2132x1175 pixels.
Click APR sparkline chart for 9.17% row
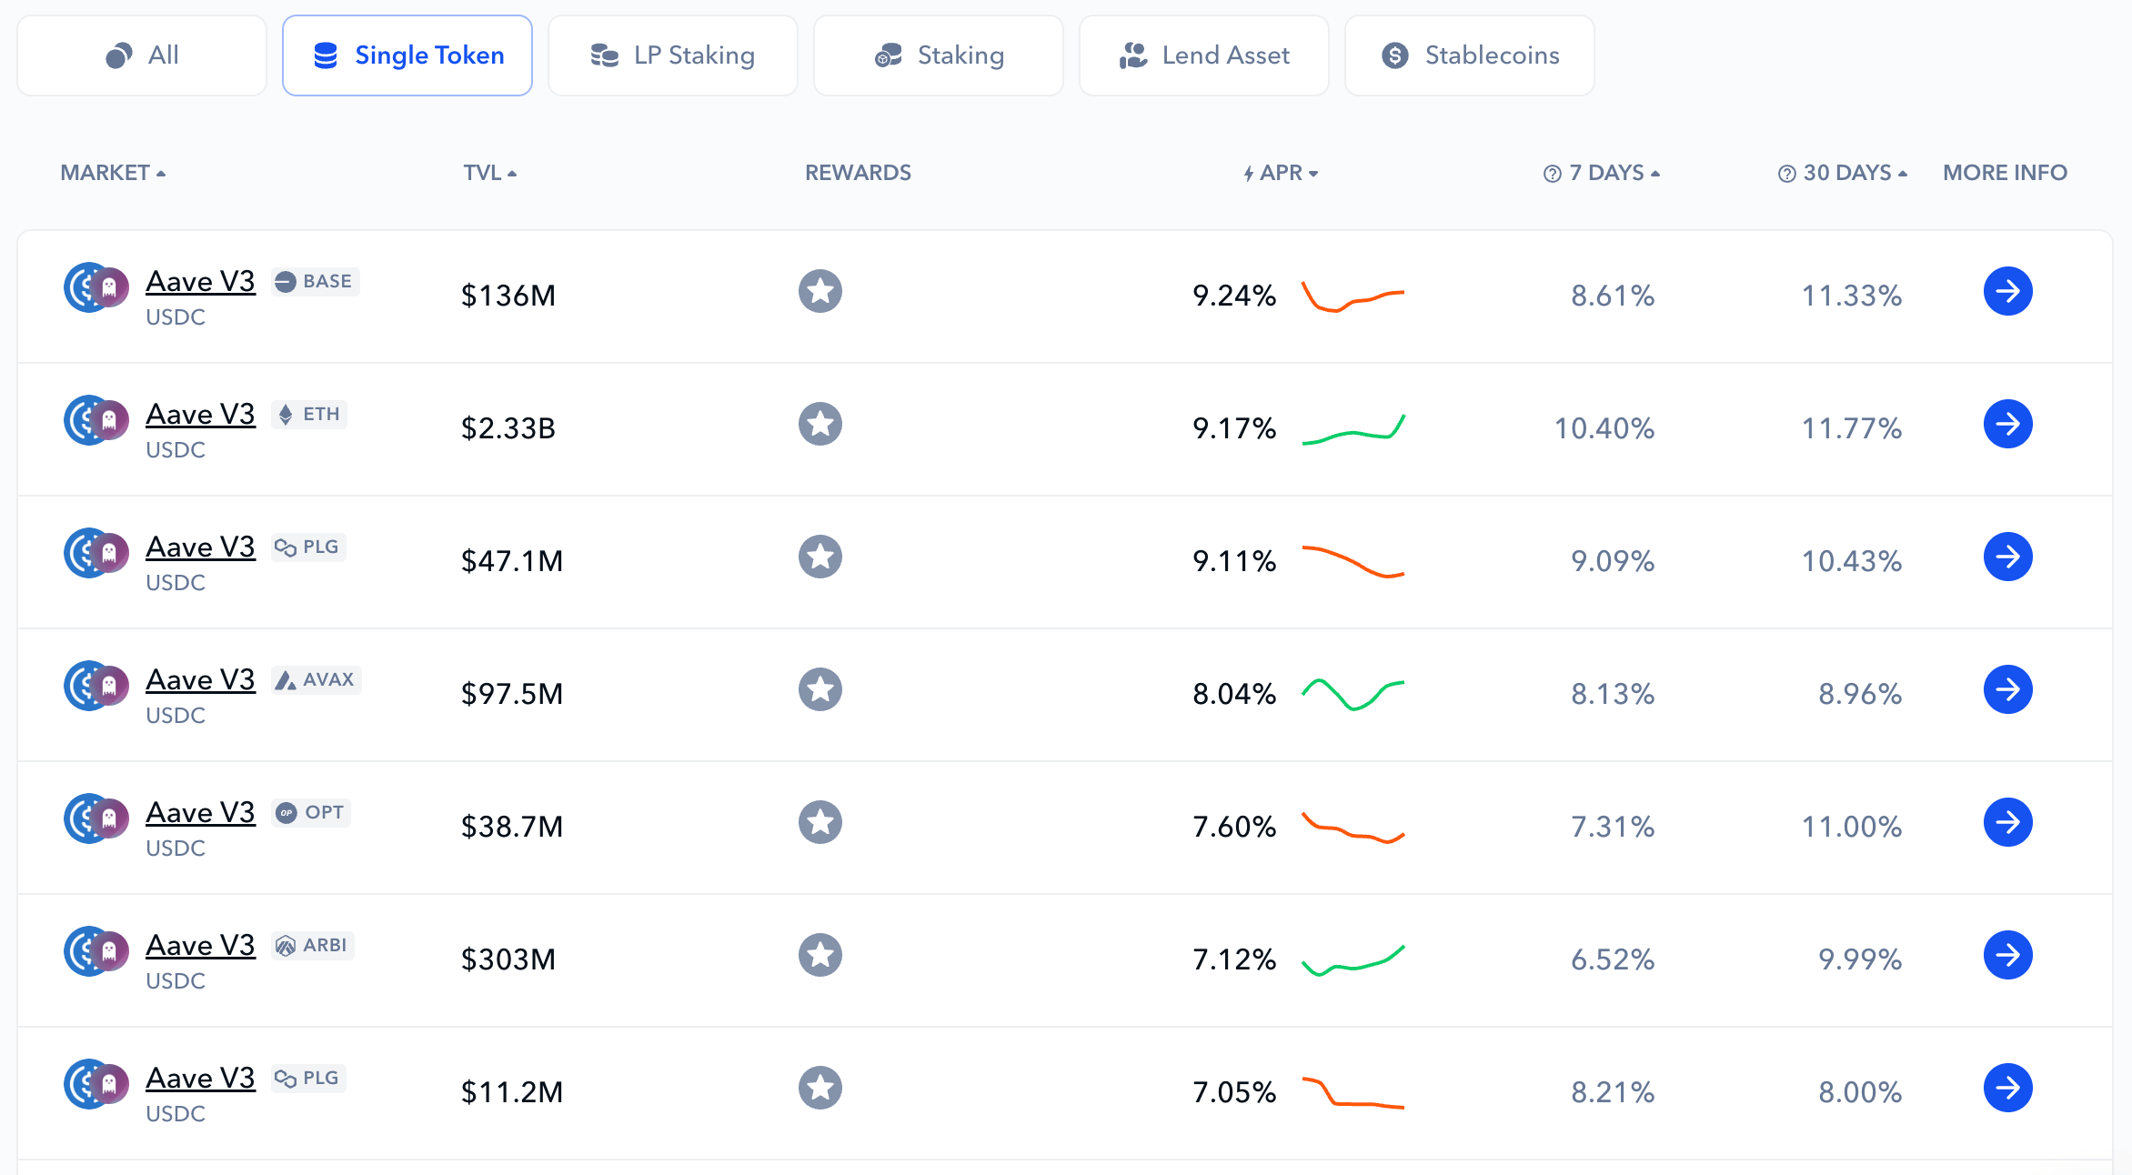point(1353,429)
